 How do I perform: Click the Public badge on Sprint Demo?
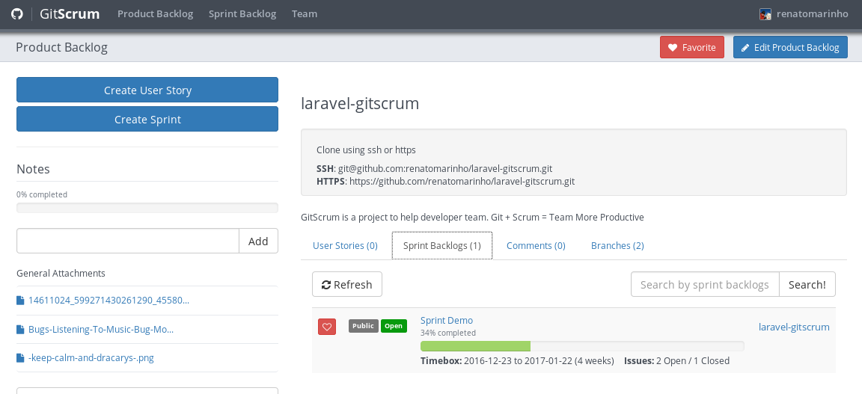click(364, 326)
